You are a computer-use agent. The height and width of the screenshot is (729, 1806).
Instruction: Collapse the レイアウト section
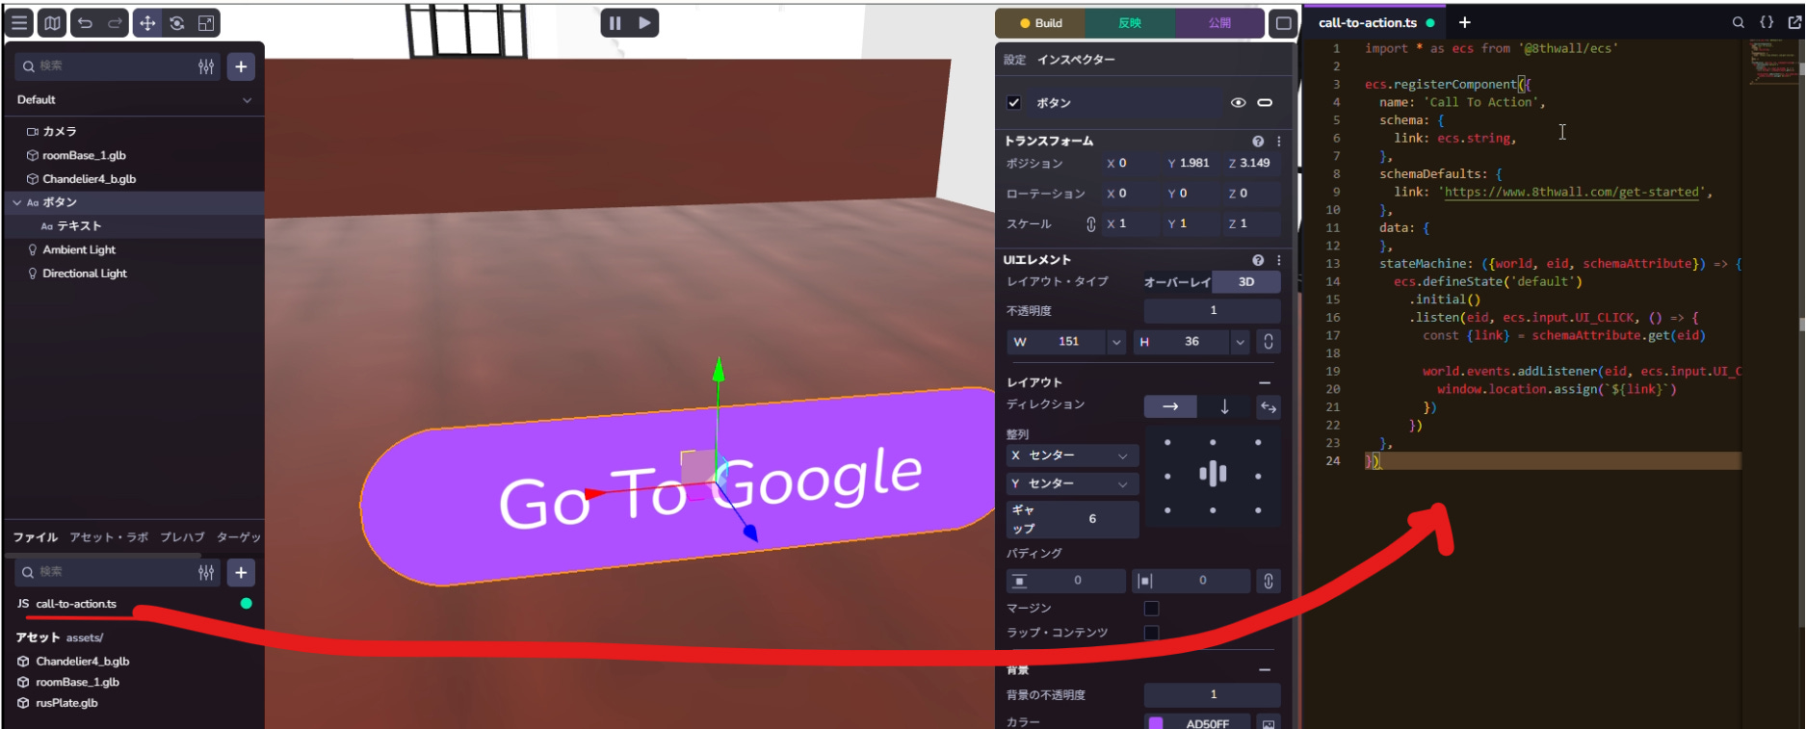pos(1265,383)
